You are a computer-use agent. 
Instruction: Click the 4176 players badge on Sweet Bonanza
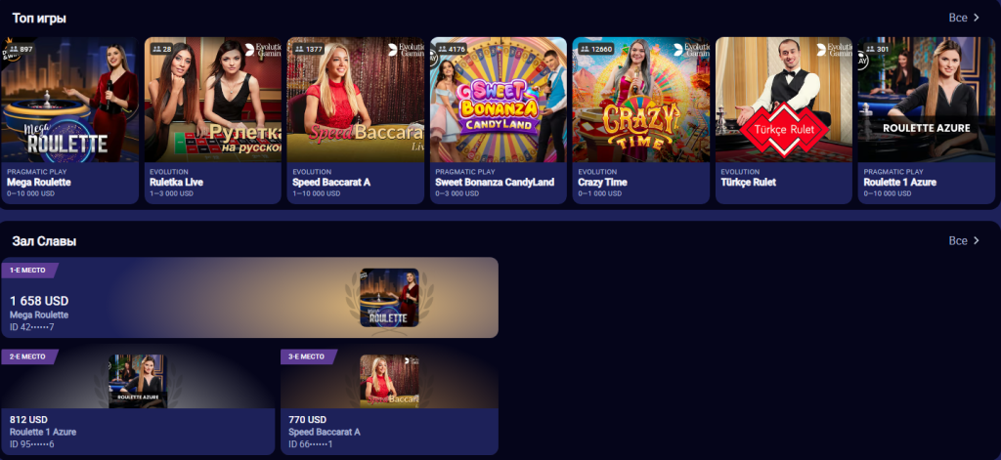click(451, 49)
